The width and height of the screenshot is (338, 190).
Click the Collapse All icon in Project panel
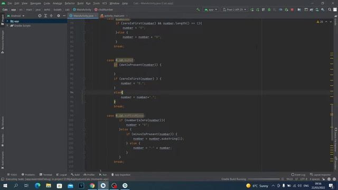tap(51, 16)
